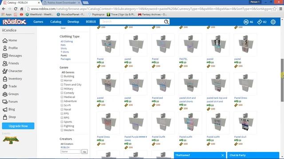Check the Military genre checkbox
This screenshot has width=284, height=159.
coord(62,89)
